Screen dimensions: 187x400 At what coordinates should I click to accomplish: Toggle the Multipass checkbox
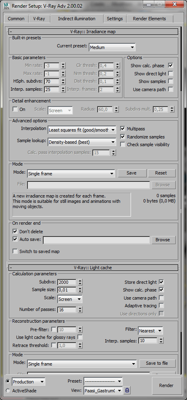click(x=123, y=129)
